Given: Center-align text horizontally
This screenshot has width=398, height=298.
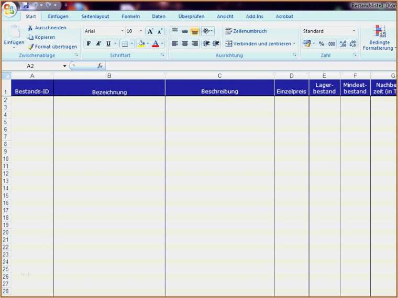Looking at the screenshot, I should pos(185,44).
